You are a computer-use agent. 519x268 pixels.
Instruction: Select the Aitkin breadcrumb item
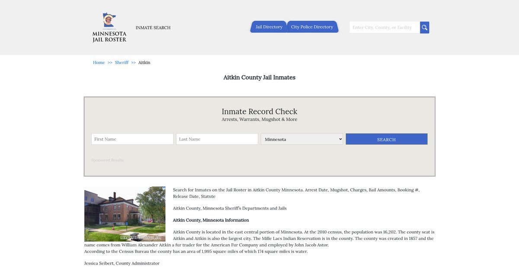[x=144, y=63]
